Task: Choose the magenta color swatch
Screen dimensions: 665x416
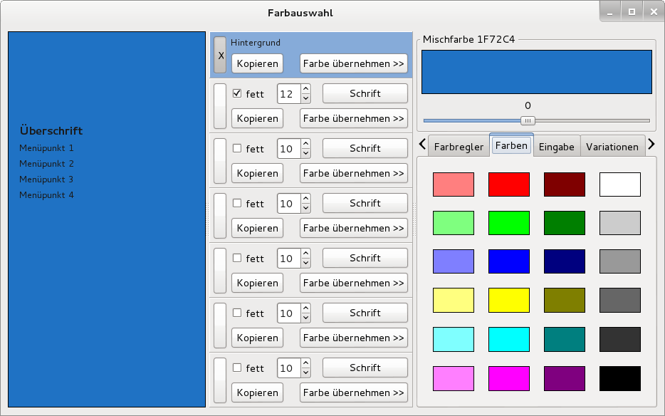Action: pos(509,378)
